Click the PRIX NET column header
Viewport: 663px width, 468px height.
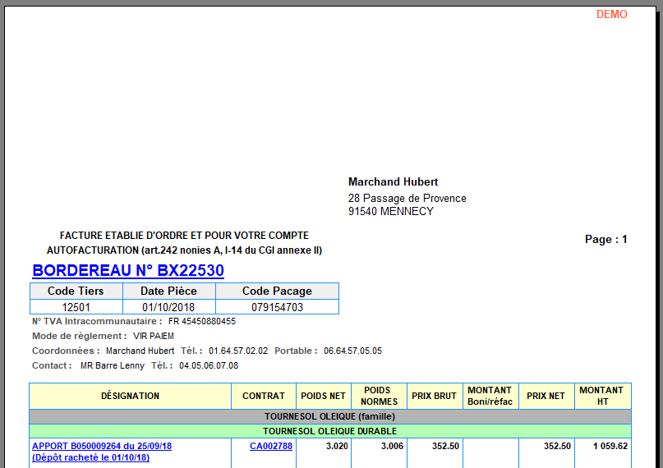click(546, 396)
